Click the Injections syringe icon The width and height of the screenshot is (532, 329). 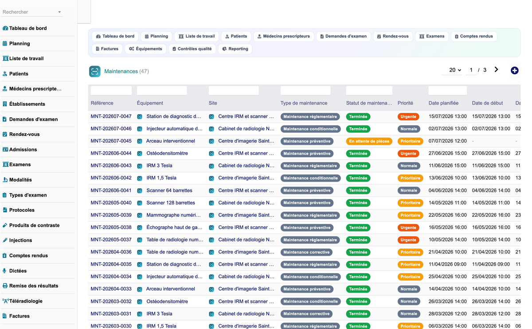click(5, 240)
